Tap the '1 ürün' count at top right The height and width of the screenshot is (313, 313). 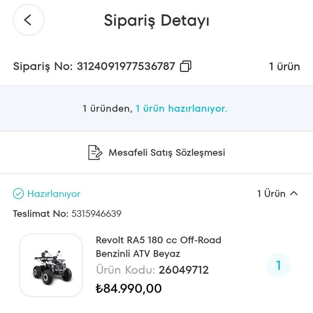click(x=284, y=66)
